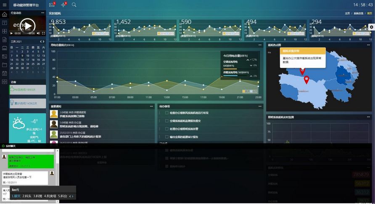This screenshot has width=375, height=204.
Task: Select March 9 in calendar
Action: [22, 56]
